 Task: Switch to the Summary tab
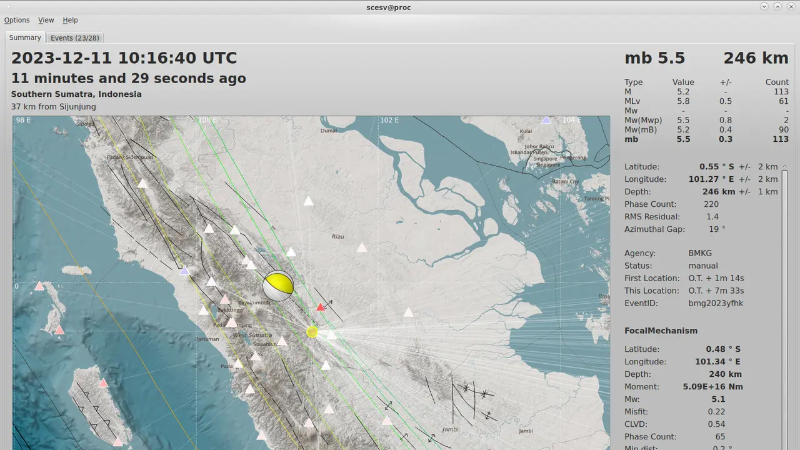click(25, 37)
